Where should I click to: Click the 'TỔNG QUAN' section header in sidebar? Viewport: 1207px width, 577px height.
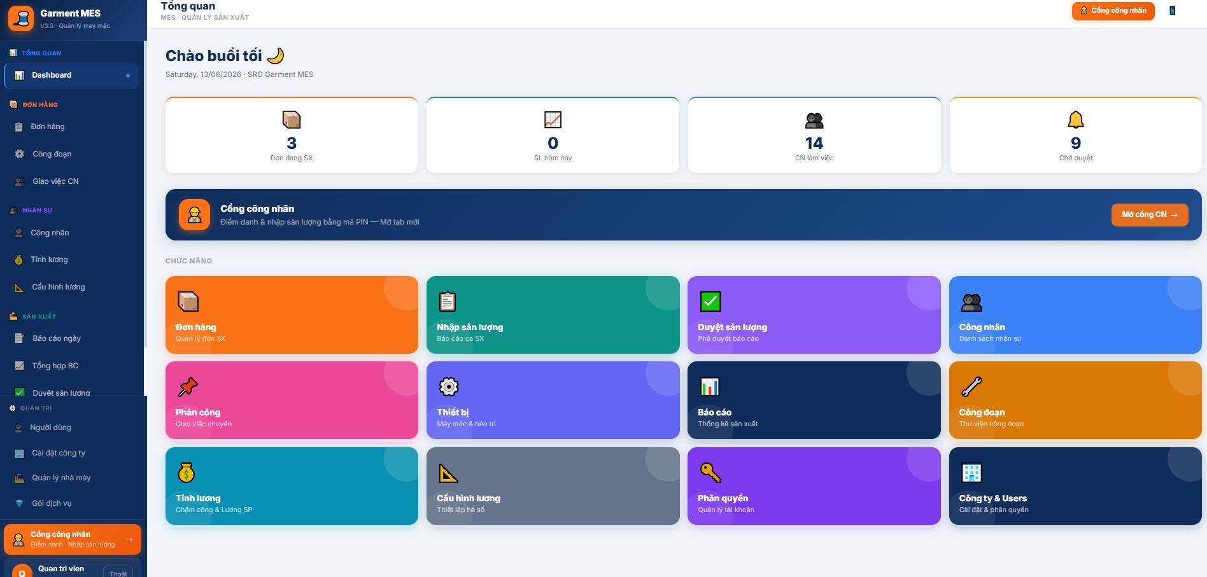point(41,53)
